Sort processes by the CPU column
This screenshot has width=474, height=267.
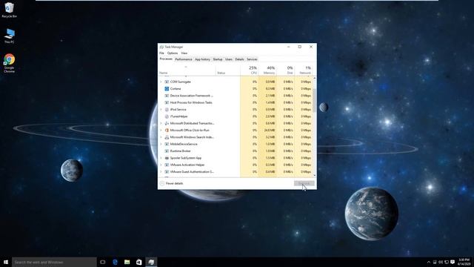250,70
